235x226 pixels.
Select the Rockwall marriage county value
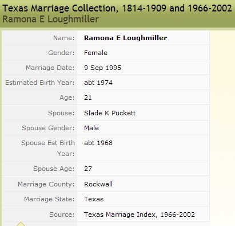98,184
